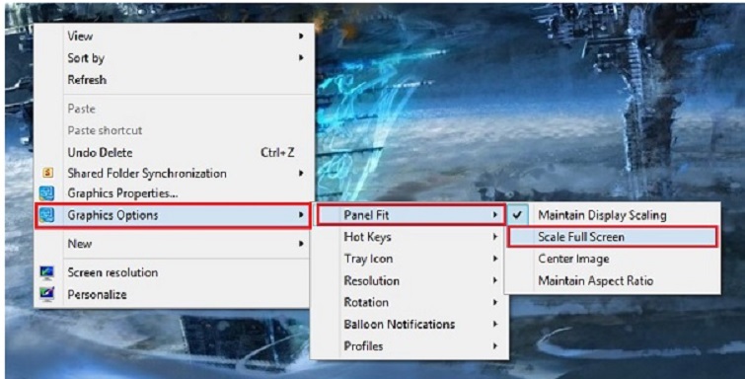Expand the Sort by submenu

pos(174,58)
